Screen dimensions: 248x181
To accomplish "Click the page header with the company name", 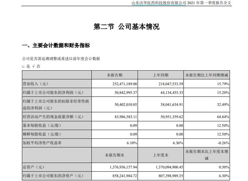I will point(181,3).
